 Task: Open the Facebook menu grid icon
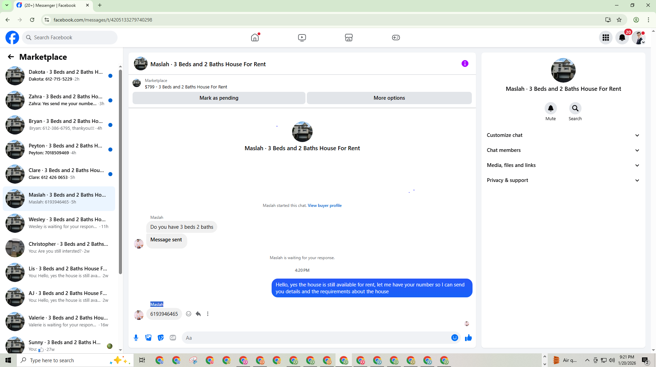[x=606, y=38]
